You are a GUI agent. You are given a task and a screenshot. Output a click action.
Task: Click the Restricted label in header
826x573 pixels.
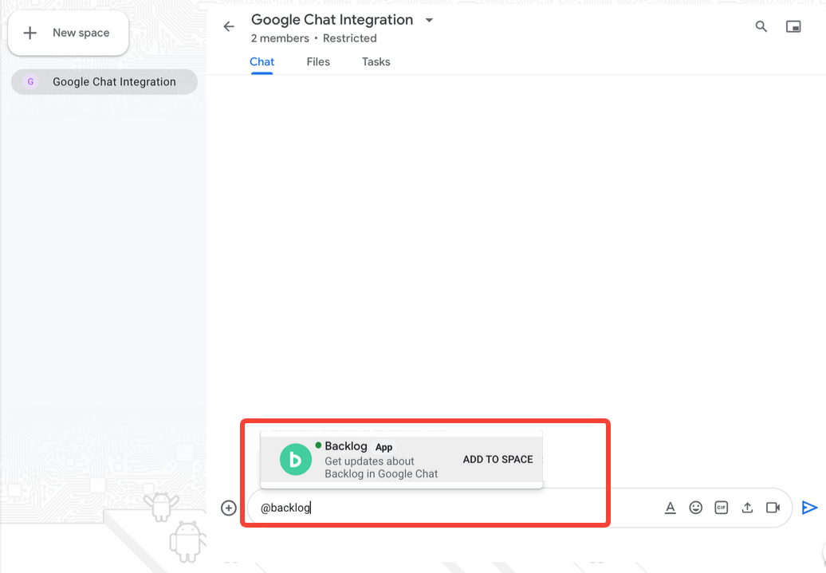point(350,38)
